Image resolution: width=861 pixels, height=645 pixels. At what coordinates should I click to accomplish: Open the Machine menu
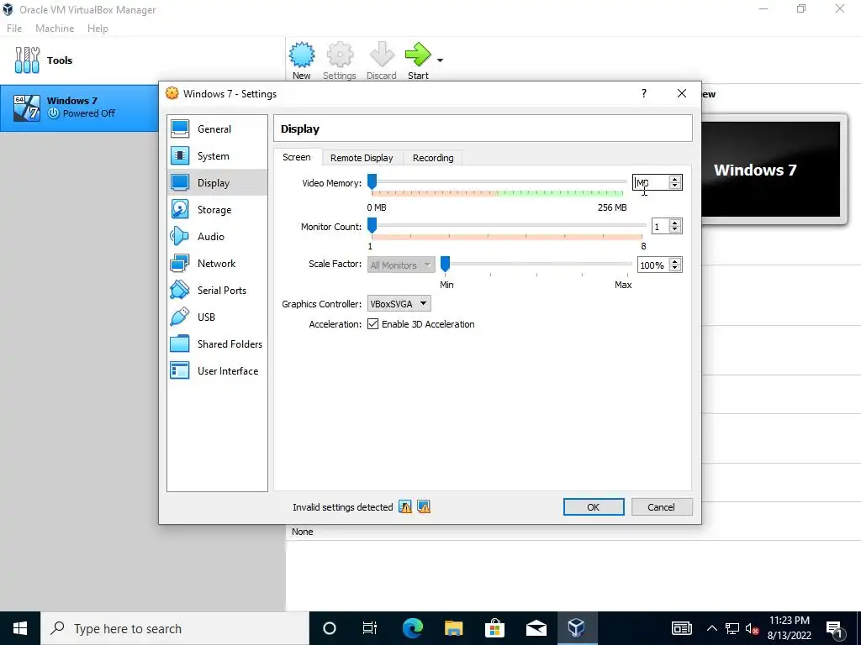55,28
